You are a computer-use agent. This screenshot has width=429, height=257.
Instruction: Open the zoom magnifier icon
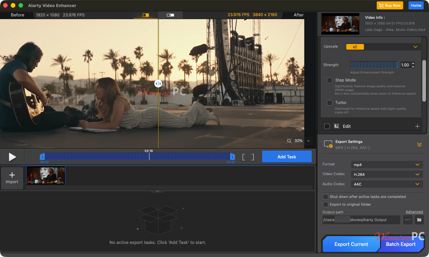[x=289, y=141]
